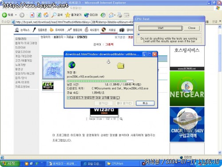
Task: Click the download progress bar
Action: click(x=100, y=81)
